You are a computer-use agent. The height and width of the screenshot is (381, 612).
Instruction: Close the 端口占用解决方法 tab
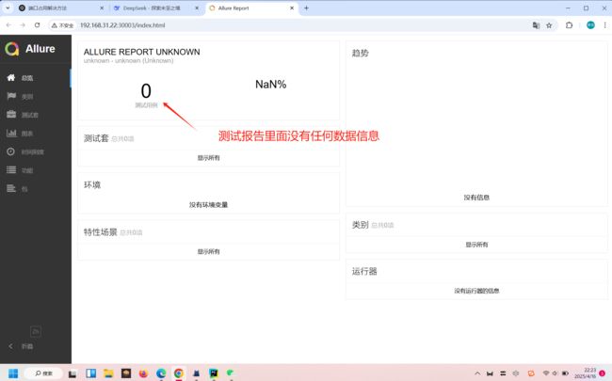(102, 8)
